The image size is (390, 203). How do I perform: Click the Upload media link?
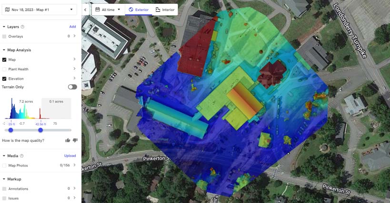[x=70, y=156]
